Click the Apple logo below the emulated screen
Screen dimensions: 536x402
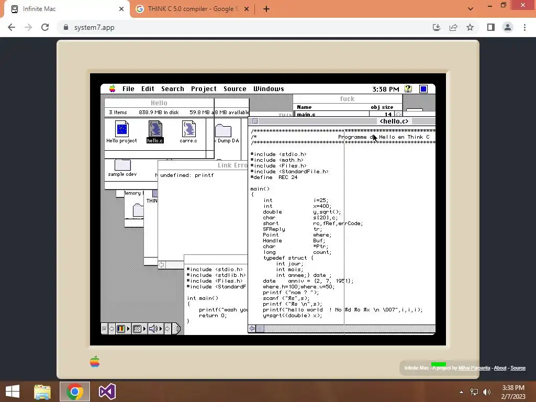click(x=95, y=361)
